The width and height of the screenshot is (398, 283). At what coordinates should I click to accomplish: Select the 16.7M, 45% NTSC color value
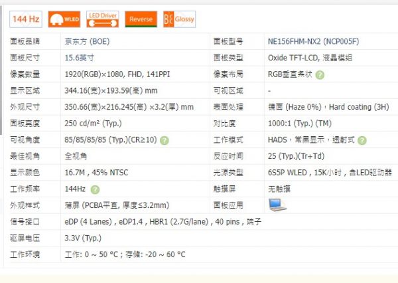point(96,173)
